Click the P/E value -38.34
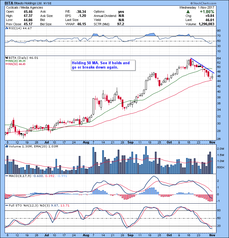 pyautogui.click(x=81, y=12)
